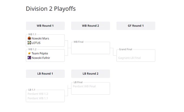
Task: Click the Nowoki Mars team logo icon
Action: [29, 38]
